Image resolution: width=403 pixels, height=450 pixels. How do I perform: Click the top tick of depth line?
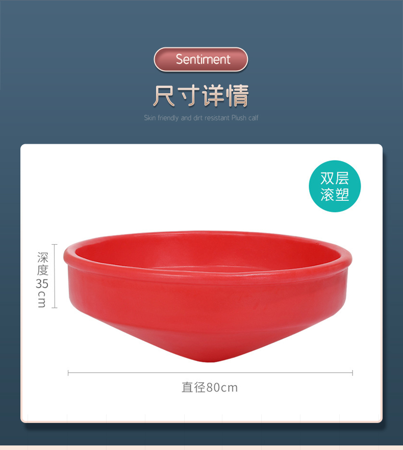tap(55, 245)
